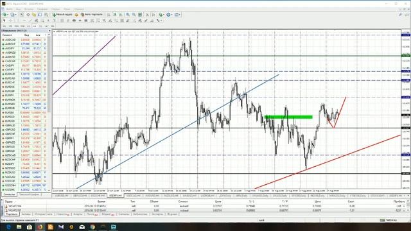
Task: Switch to the История счета terminal tab
Action: click(44, 214)
